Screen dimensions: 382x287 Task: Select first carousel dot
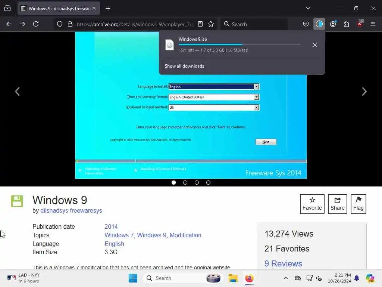(174, 182)
